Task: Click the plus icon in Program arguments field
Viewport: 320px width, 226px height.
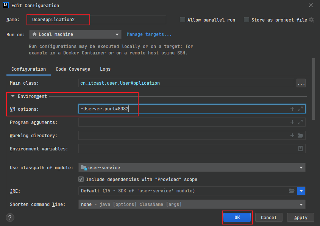Action: pyautogui.click(x=292, y=122)
